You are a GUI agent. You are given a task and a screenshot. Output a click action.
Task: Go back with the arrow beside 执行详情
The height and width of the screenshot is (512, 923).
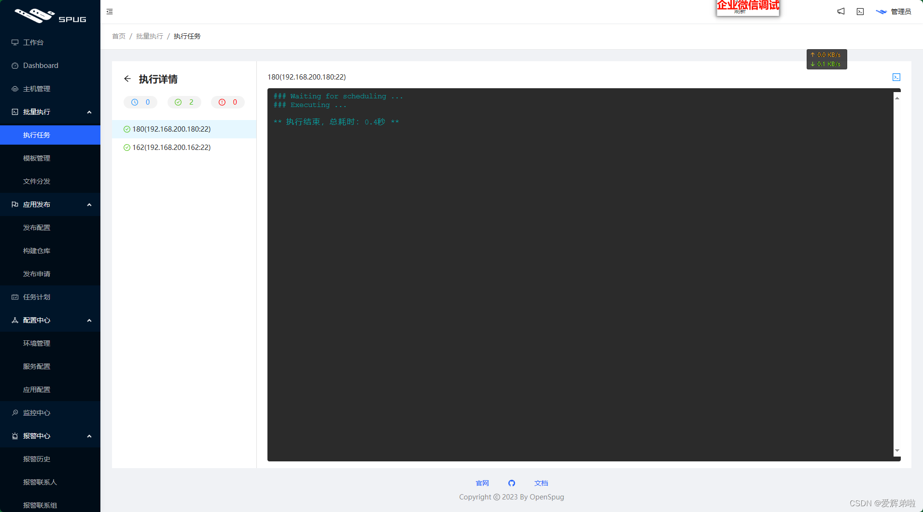tap(127, 79)
